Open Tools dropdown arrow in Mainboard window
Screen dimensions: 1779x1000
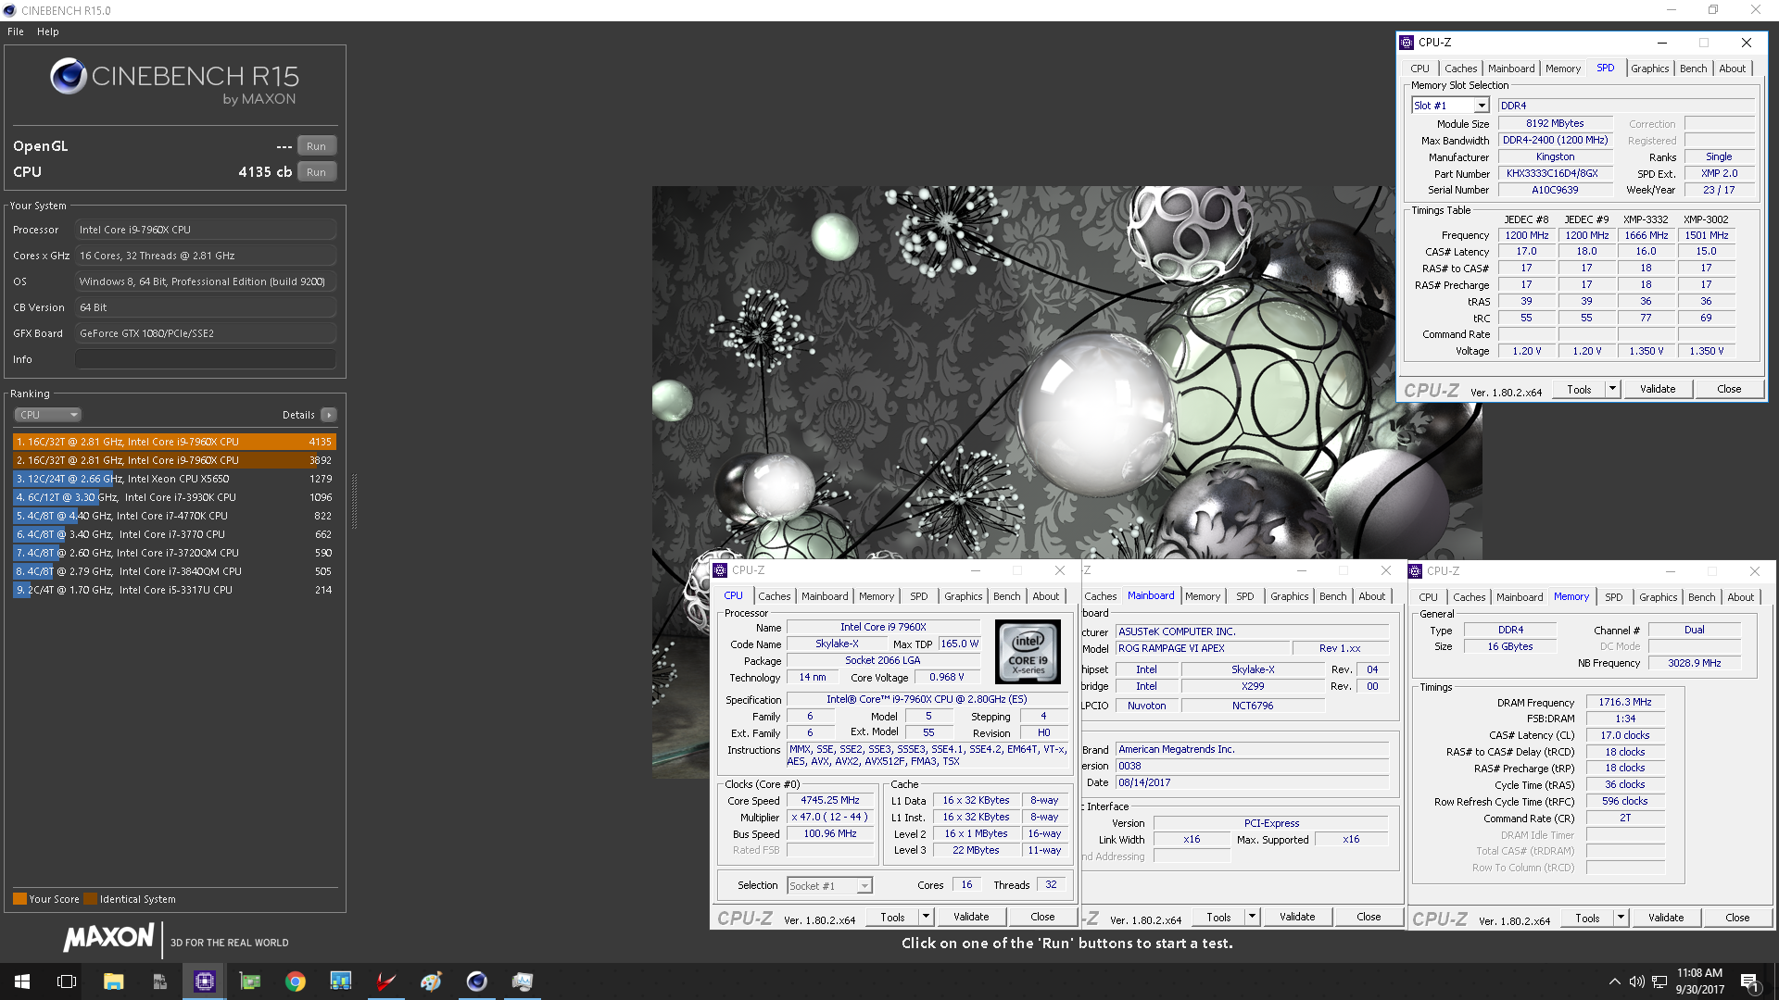pos(1252,917)
